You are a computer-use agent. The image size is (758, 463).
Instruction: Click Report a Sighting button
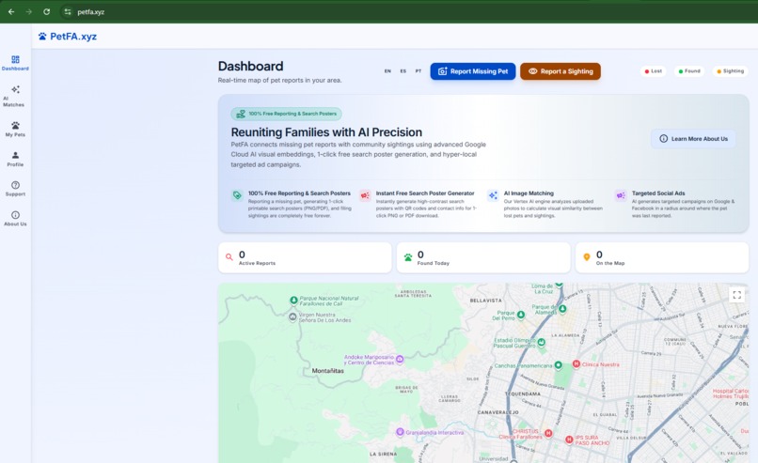pos(561,71)
